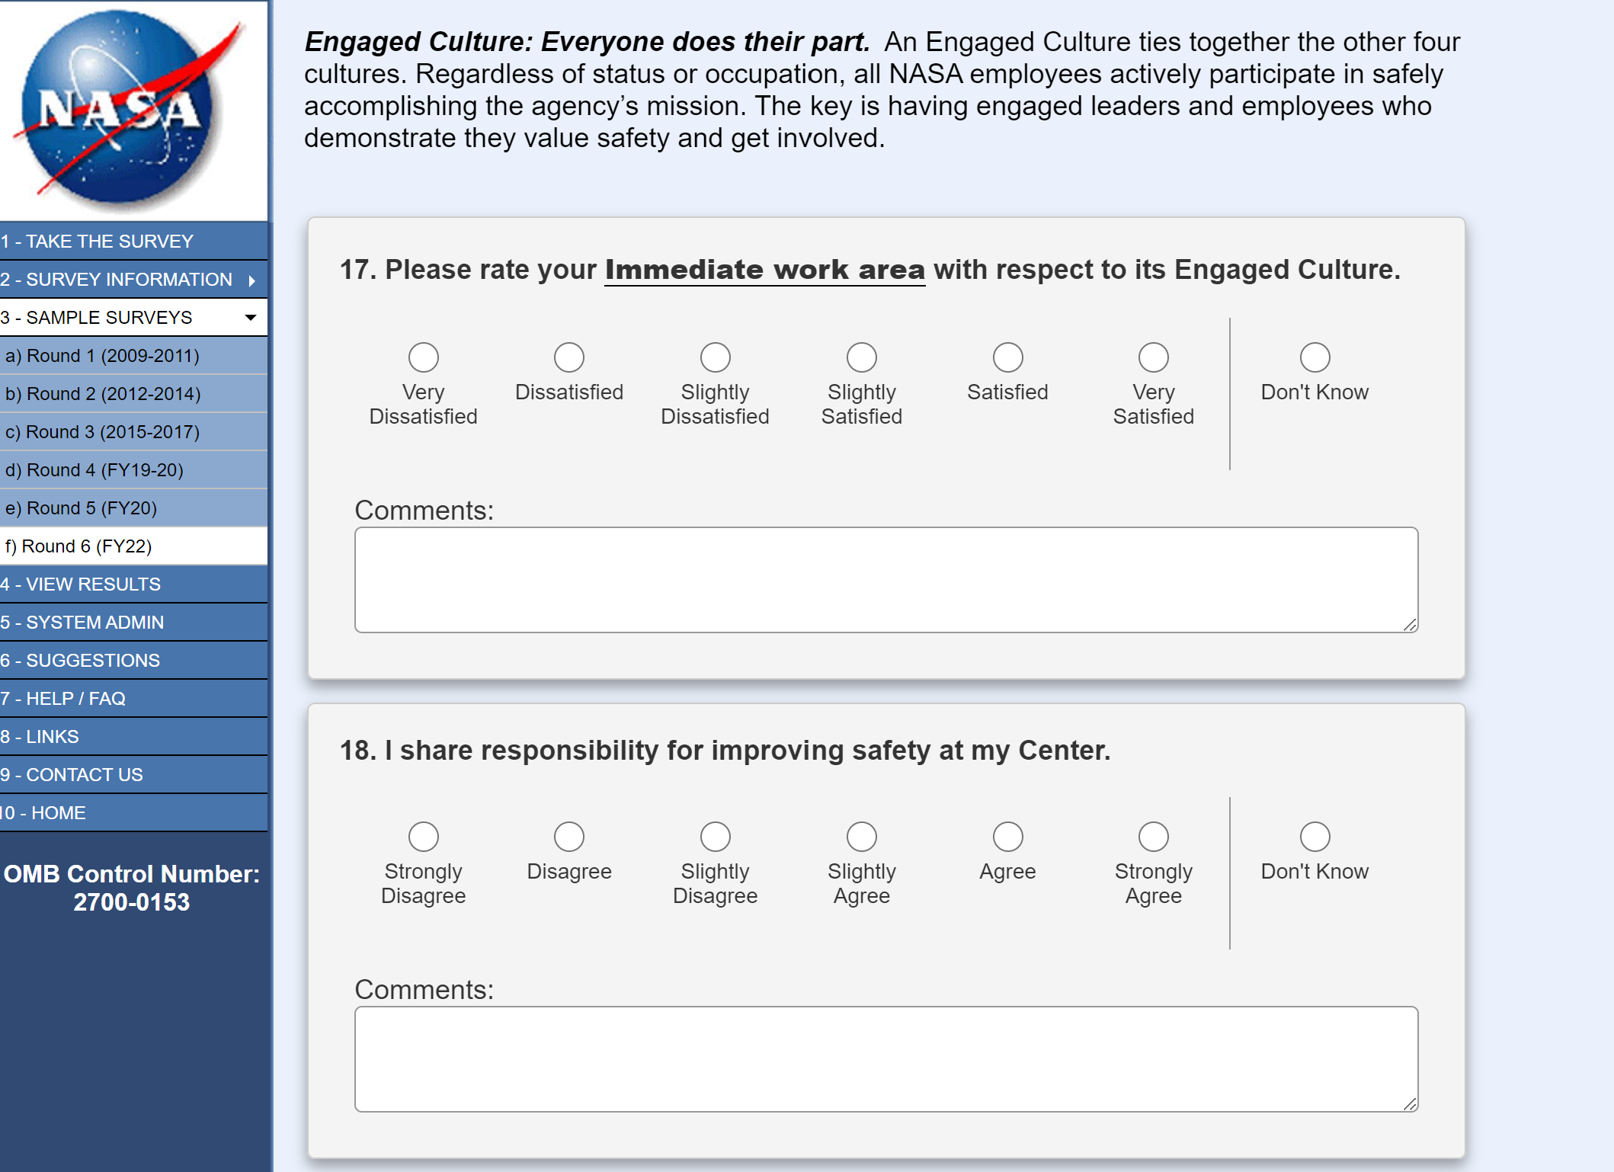Select Slightly Satisfied for question 17

coord(861,357)
